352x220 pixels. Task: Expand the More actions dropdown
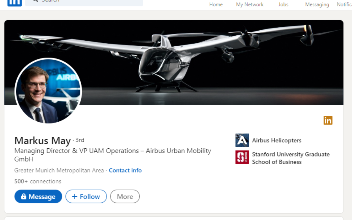click(125, 196)
